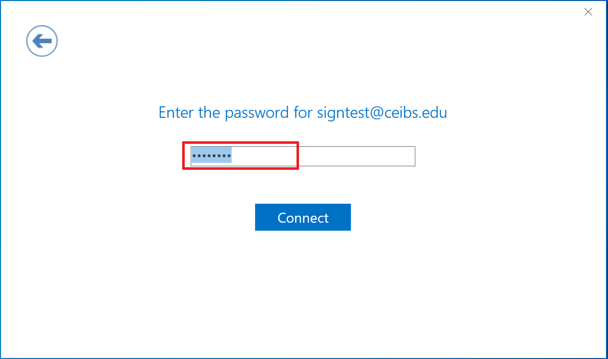Click the word "password" in heading

point(257,113)
